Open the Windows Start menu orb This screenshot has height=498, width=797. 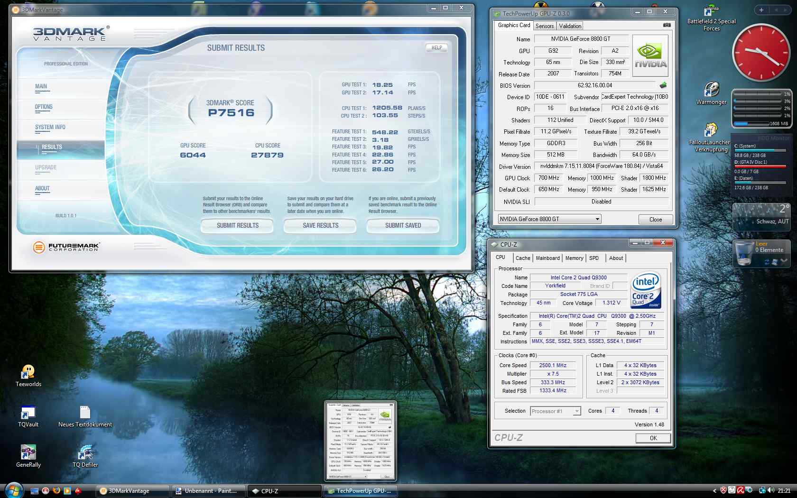click(13, 490)
